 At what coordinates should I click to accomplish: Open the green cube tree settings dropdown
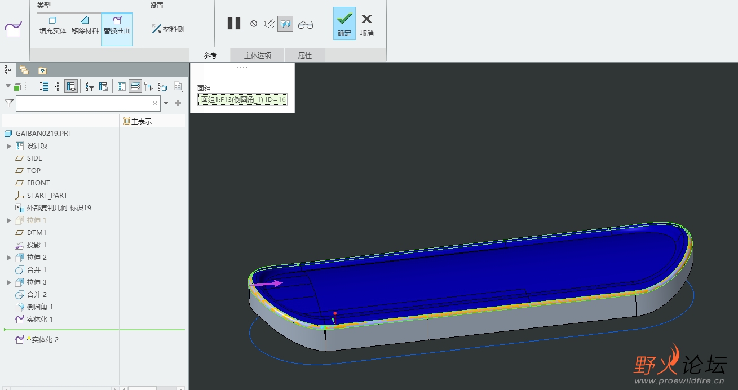(x=15, y=86)
